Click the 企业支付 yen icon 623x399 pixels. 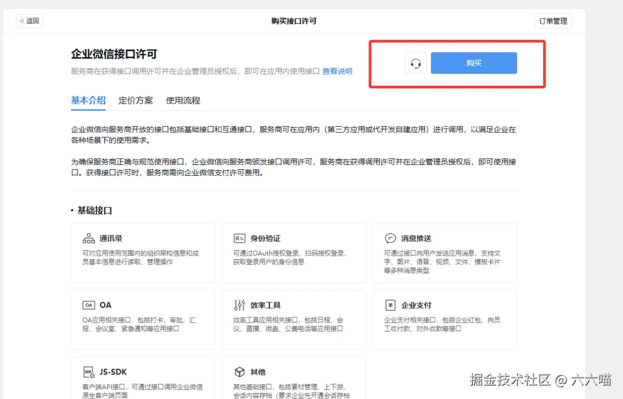390,305
